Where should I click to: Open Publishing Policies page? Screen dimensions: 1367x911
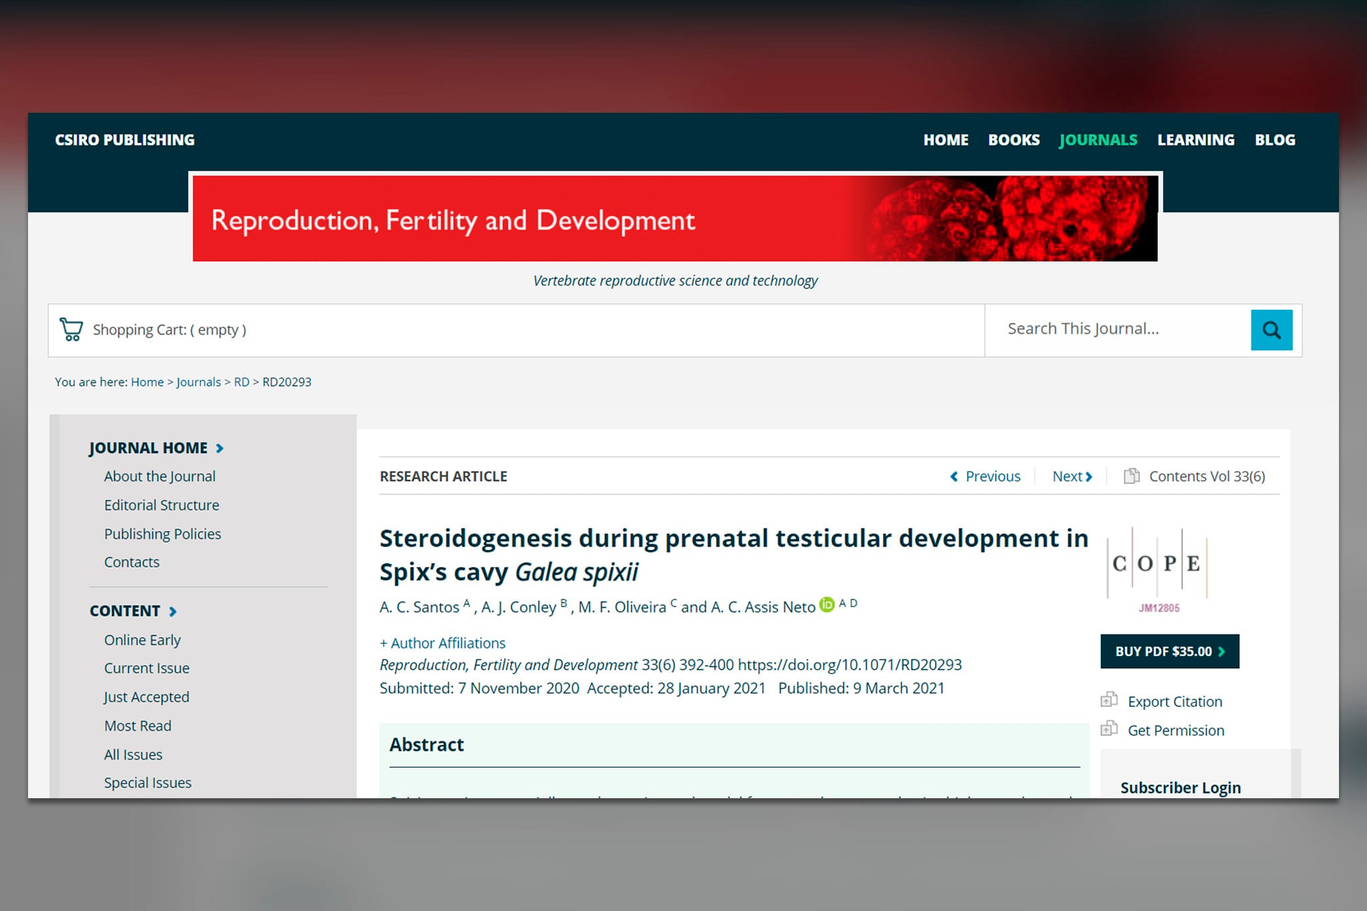(162, 534)
